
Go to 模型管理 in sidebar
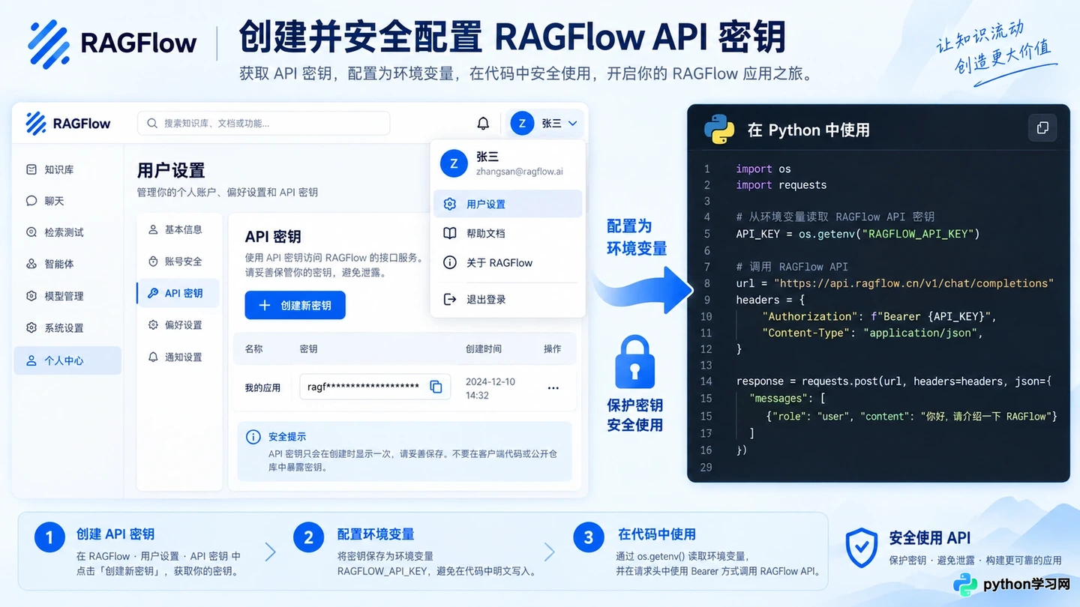tap(67, 296)
